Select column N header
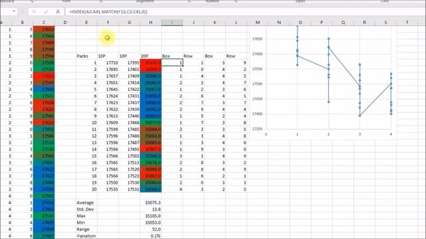This screenshot has height=239, width=426. pos(279,23)
